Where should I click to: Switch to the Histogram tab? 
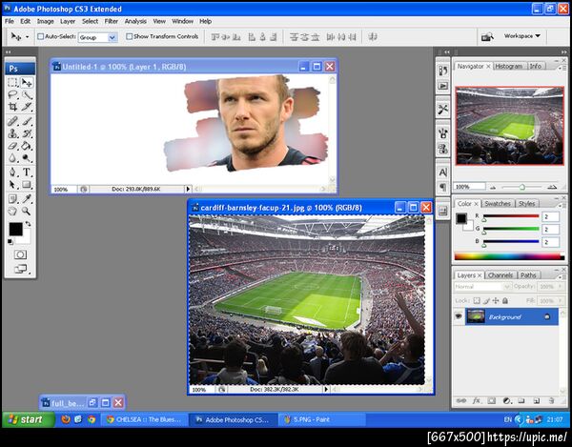[508, 66]
